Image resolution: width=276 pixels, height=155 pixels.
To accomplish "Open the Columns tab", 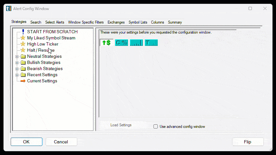I will click(157, 22).
